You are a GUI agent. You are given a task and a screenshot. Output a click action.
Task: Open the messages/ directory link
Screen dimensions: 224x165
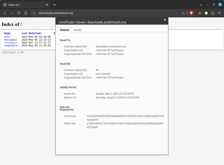click(10, 40)
